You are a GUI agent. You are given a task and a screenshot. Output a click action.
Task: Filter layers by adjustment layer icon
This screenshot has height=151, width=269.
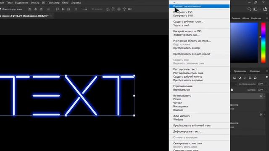pos(240,78)
